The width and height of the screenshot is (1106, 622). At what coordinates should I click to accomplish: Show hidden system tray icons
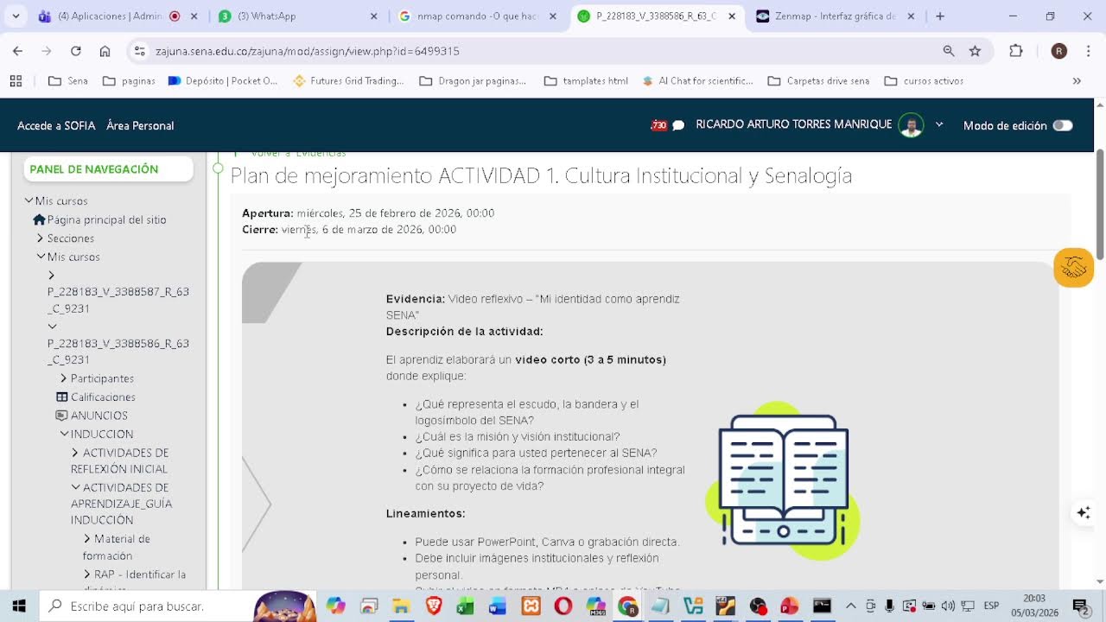[850, 606]
